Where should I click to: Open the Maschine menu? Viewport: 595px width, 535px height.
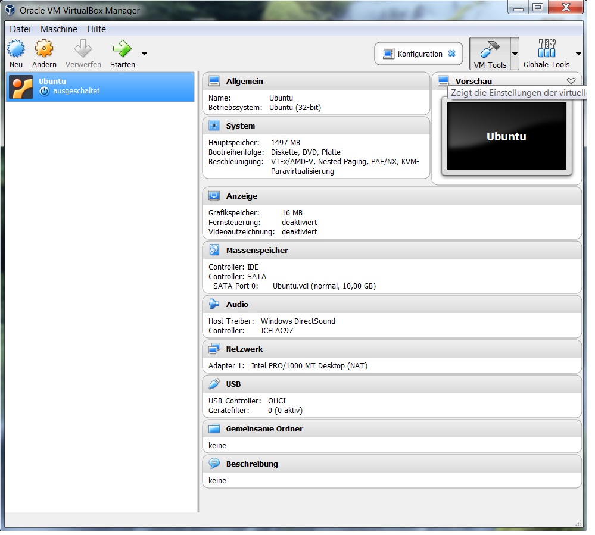tap(59, 29)
